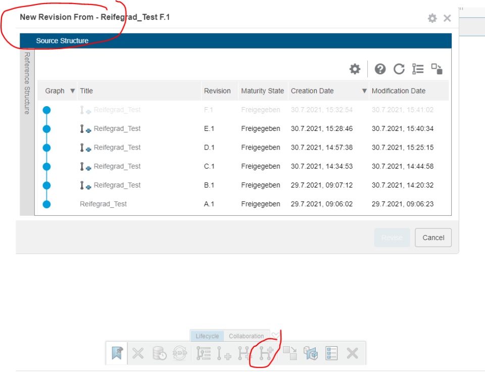Switch to the Collaboration tab

[246, 336]
